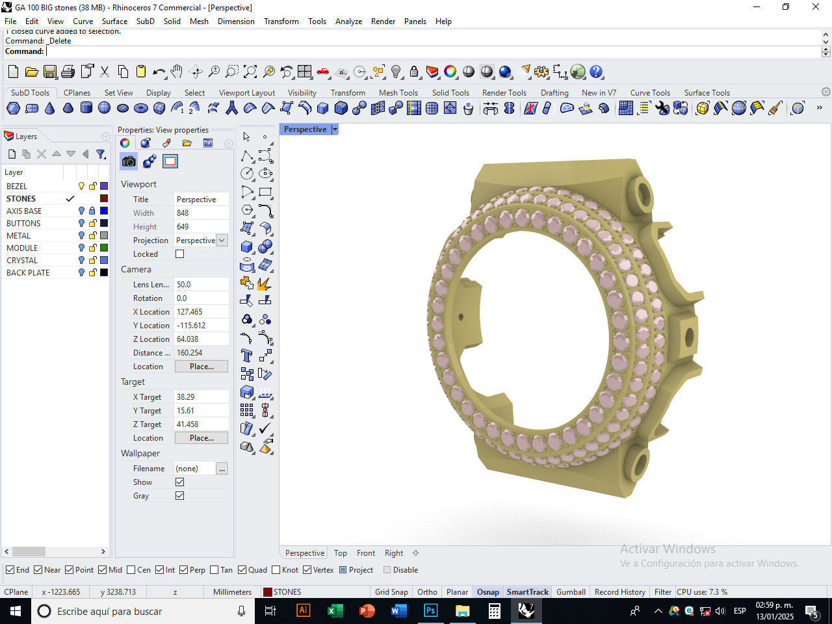This screenshot has width=832, height=624.
Task: Click the Save floppy disk icon
Action: (x=50, y=71)
